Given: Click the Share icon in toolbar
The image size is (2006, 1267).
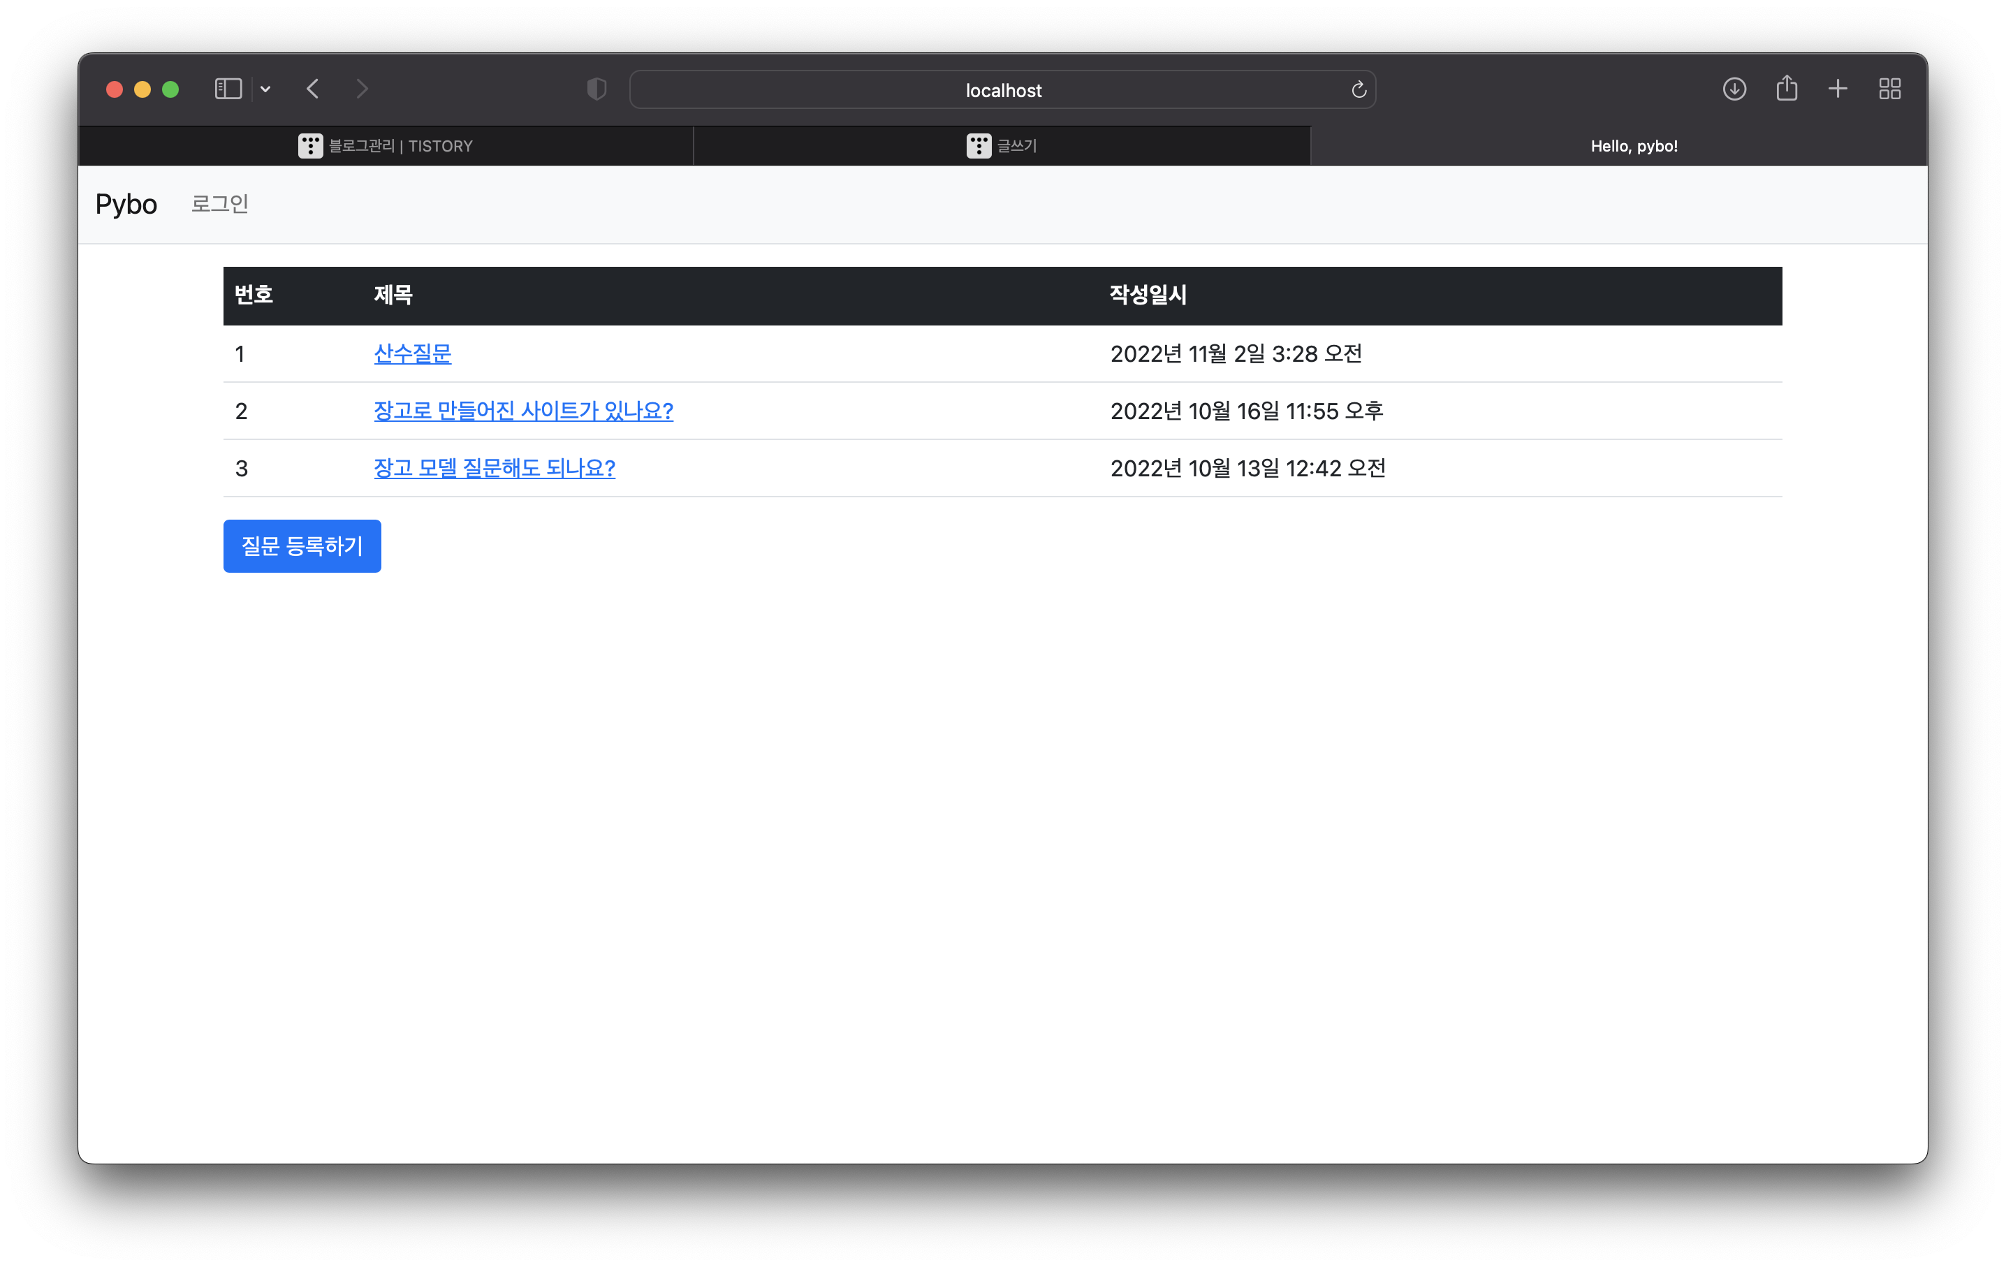Looking at the screenshot, I should (1786, 88).
